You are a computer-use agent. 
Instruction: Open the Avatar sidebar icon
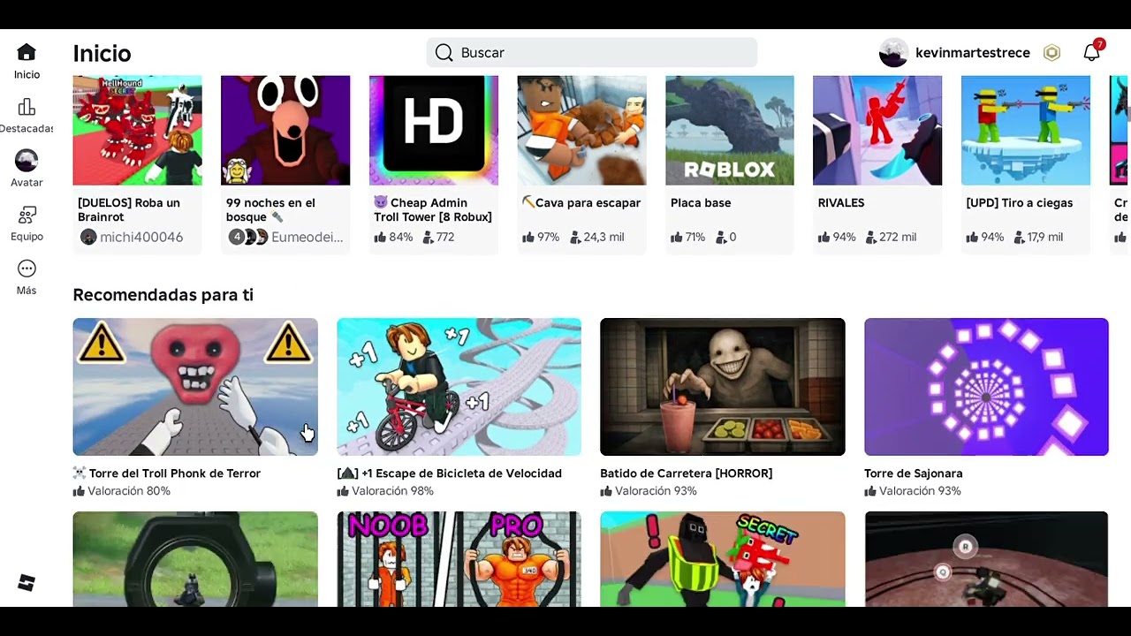point(27,160)
